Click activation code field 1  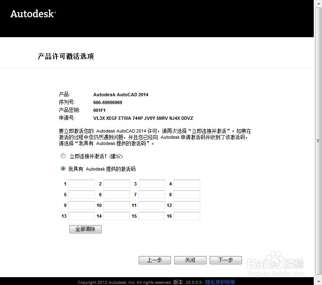[81, 184]
